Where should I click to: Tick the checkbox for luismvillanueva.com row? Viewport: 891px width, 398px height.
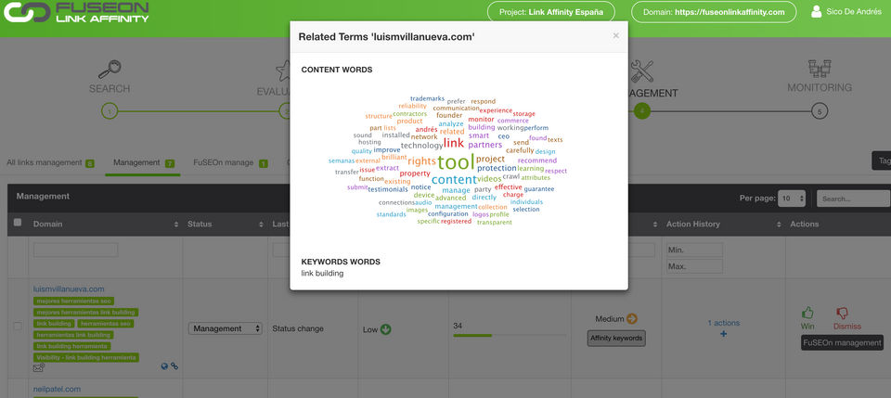point(18,327)
